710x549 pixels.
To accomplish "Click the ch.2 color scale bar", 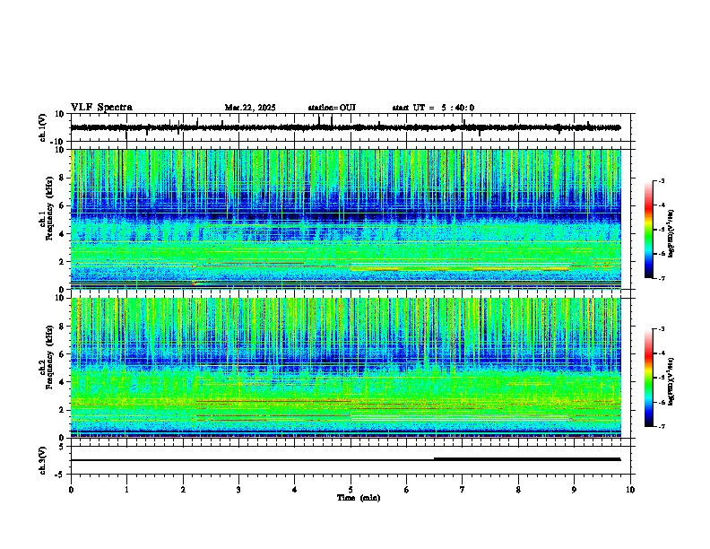I will click(x=649, y=378).
